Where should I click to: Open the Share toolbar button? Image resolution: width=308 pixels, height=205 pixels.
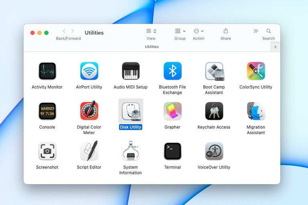(226, 31)
